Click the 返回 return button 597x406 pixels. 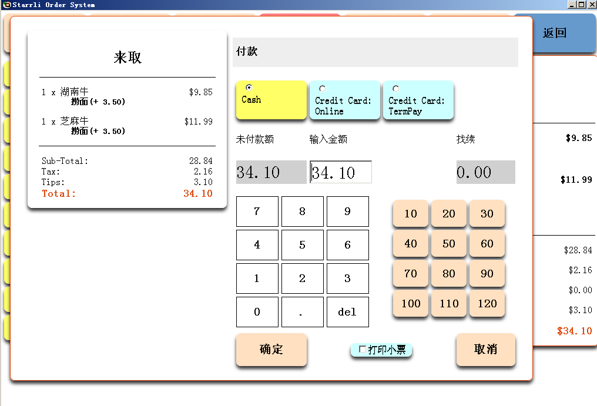pos(554,33)
